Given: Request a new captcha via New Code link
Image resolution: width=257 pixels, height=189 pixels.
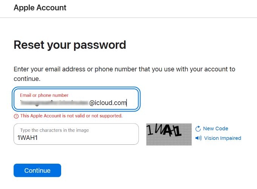Looking at the screenshot, I should pos(215,129).
